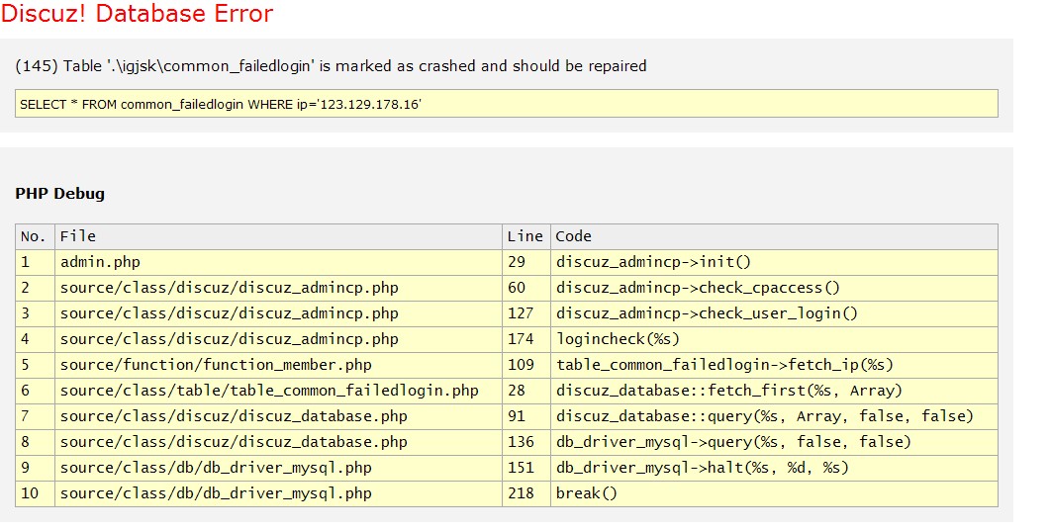Click line number 174
The image size is (1050, 531).
(525, 339)
